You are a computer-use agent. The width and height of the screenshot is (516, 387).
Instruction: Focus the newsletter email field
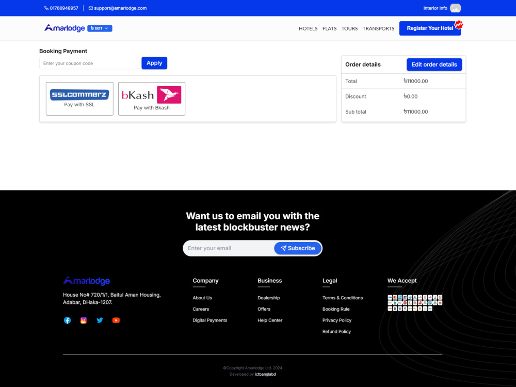coord(229,248)
